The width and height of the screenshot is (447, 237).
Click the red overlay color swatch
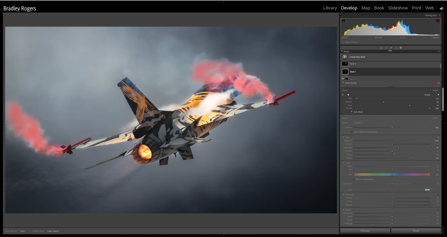(x=434, y=83)
